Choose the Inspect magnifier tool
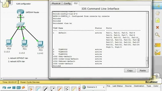 (x=157, y=35)
